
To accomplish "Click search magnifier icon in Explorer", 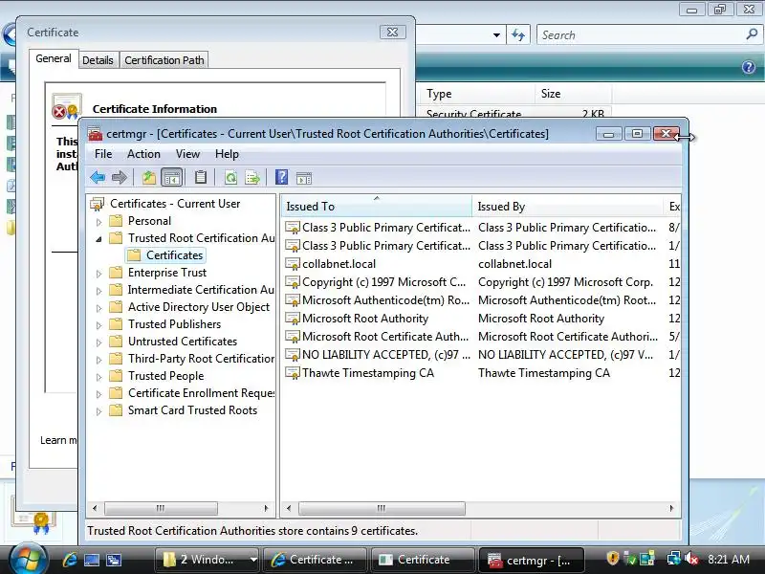I will click(x=752, y=34).
